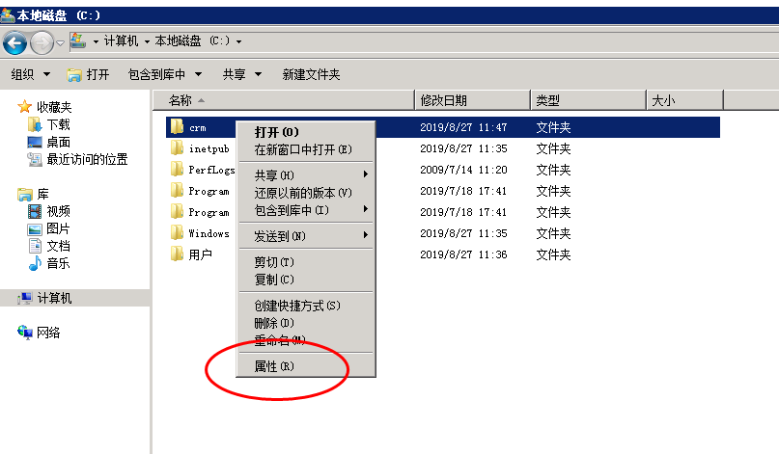Viewport: 779px width, 454px height.
Task: Open 发送到(N) submenu
Action: 306,236
